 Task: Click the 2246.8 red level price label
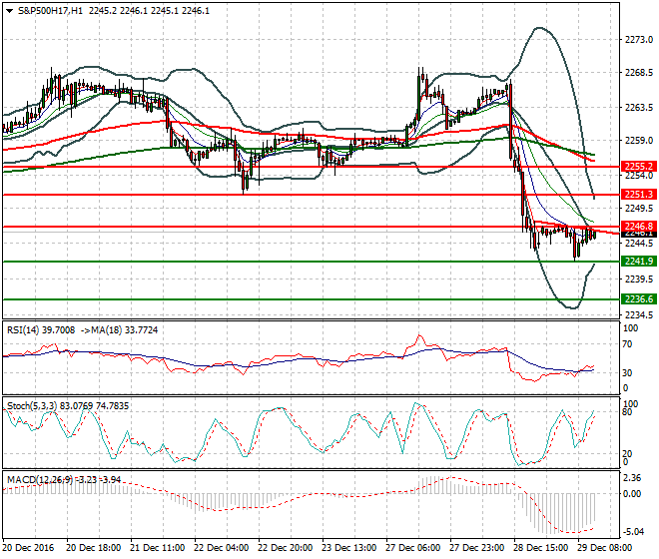click(x=639, y=226)
